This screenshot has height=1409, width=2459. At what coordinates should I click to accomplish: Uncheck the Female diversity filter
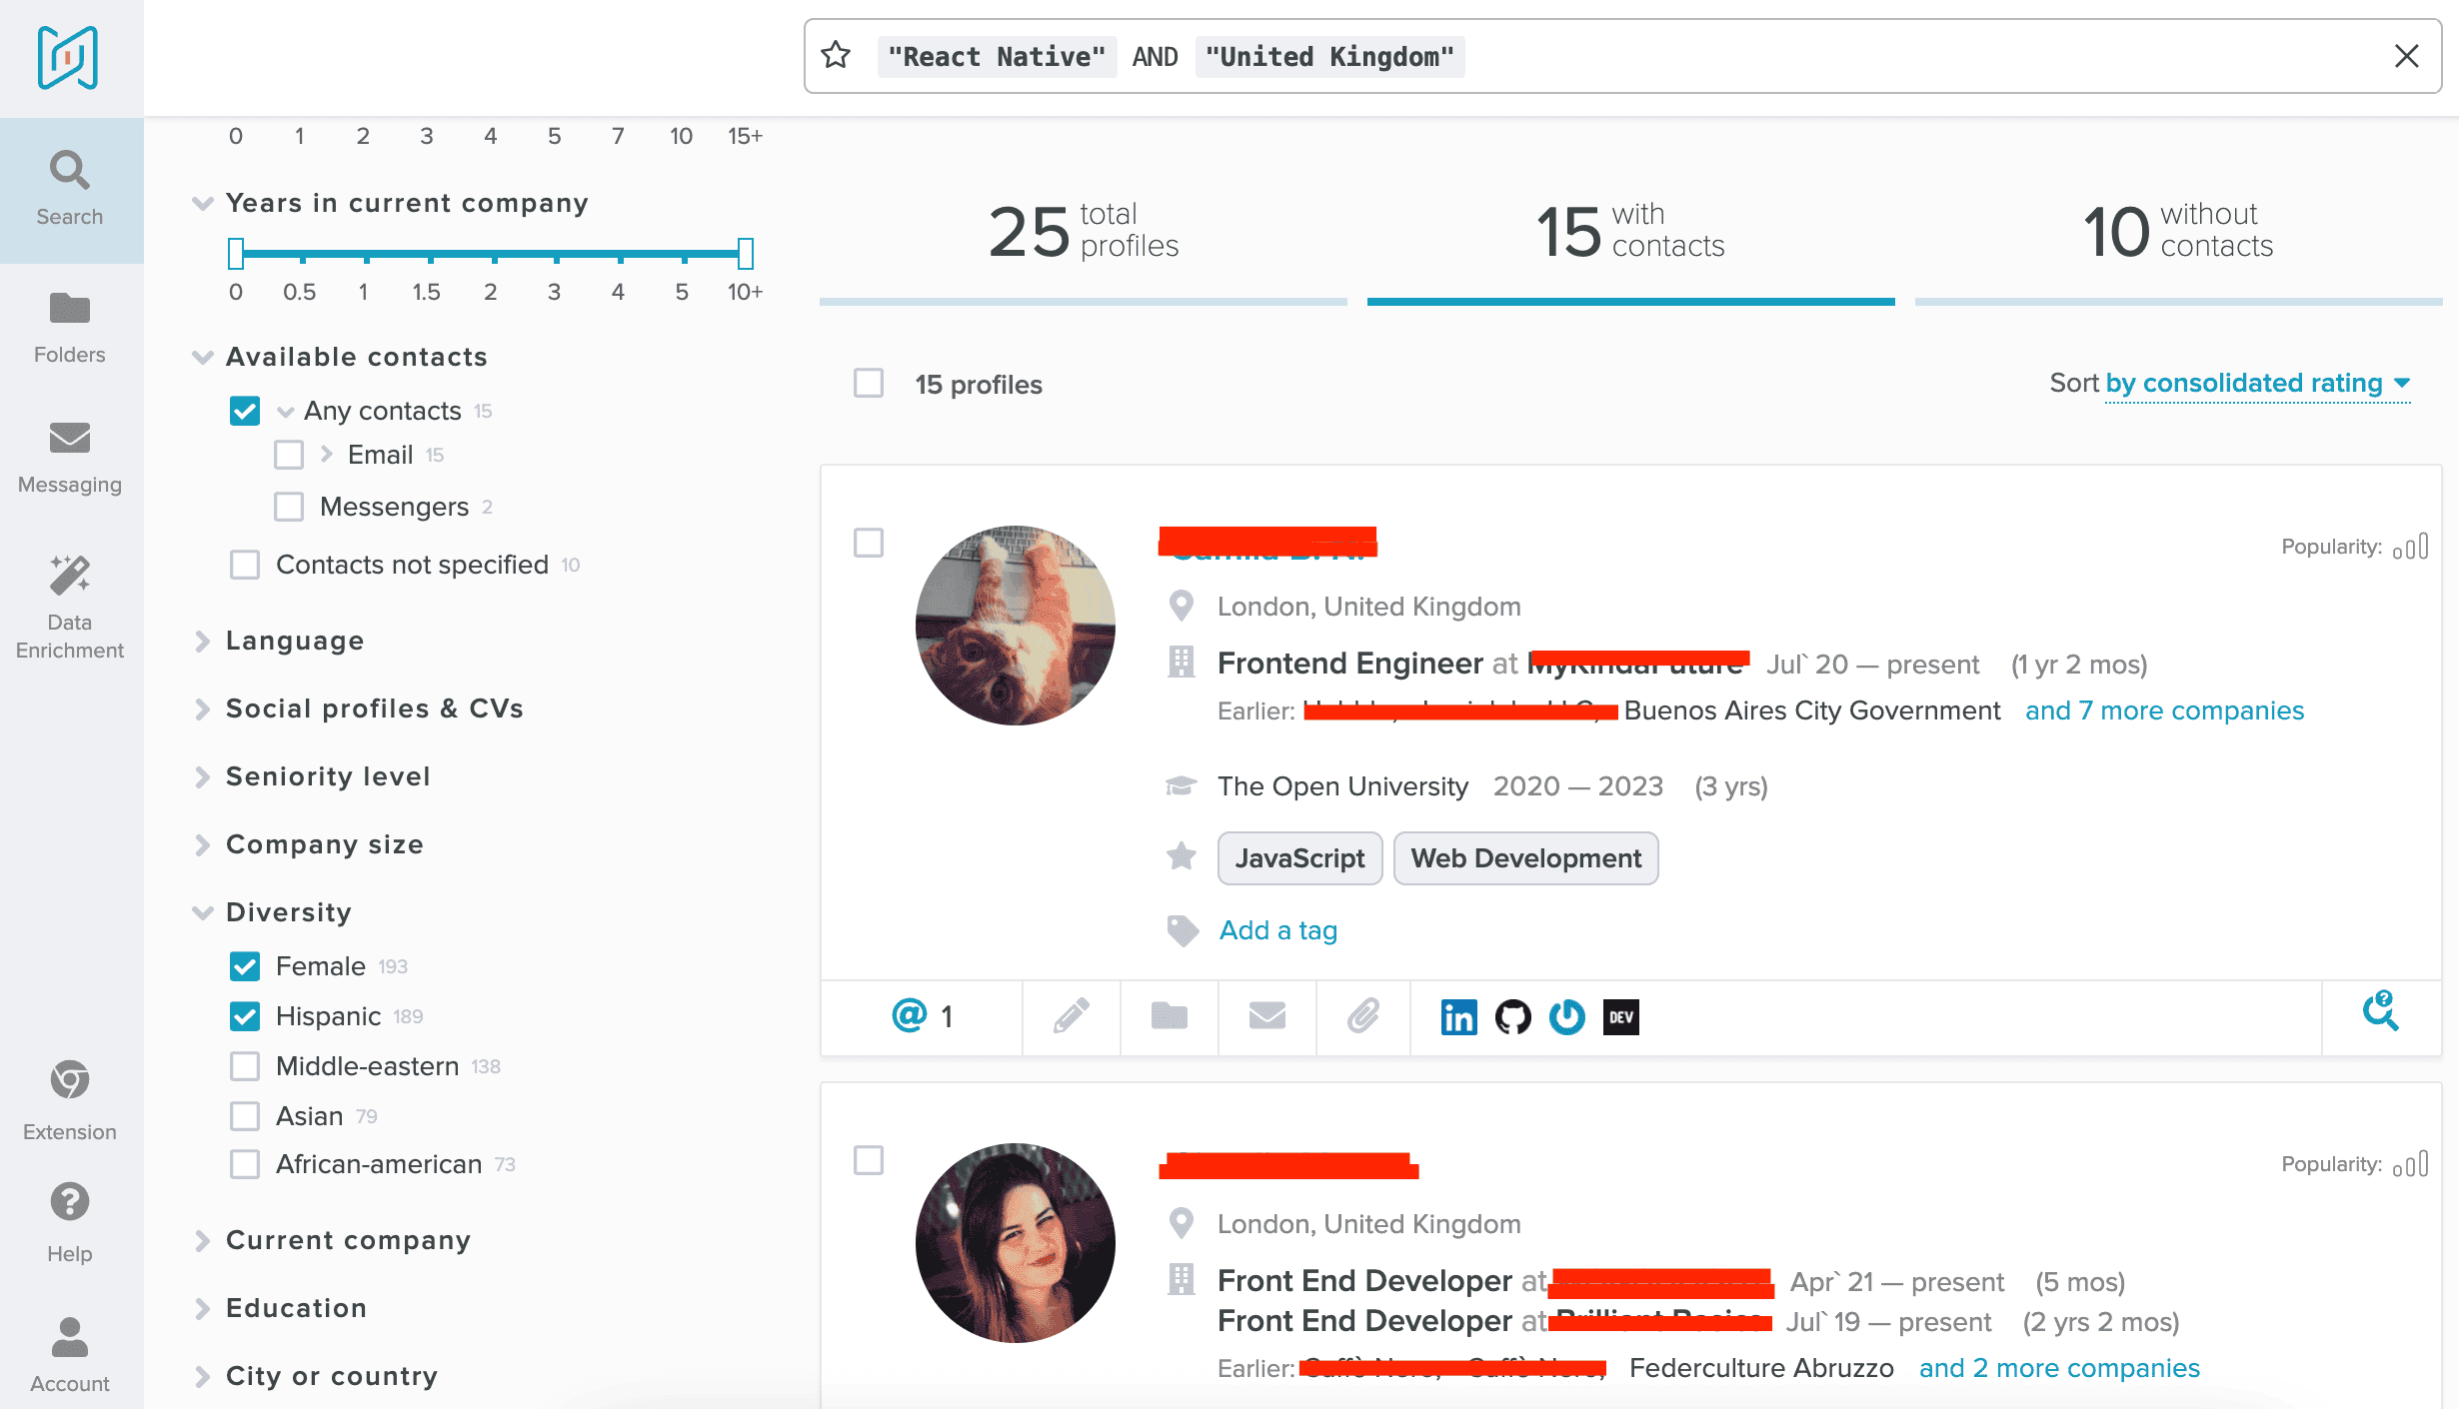245,965
